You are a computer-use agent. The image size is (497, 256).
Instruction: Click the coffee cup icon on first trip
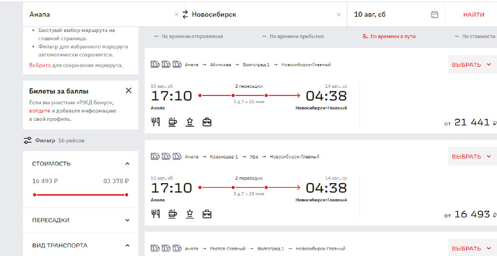(172, 122)
